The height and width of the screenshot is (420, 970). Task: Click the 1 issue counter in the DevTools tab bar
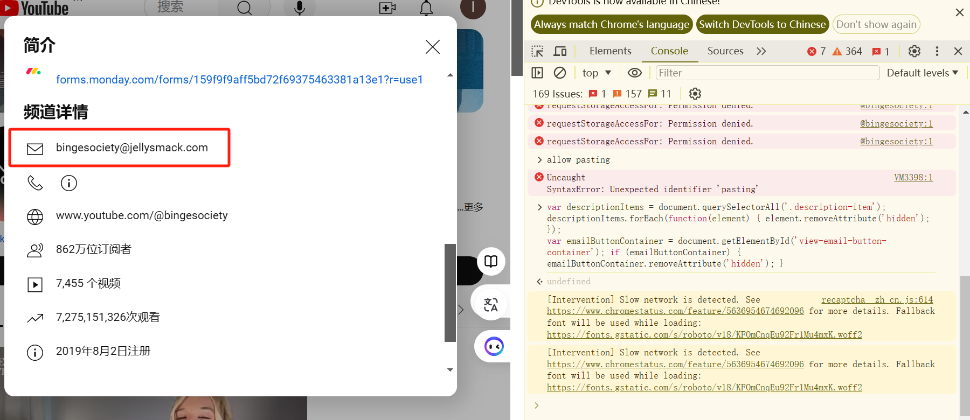pos(881,51)
